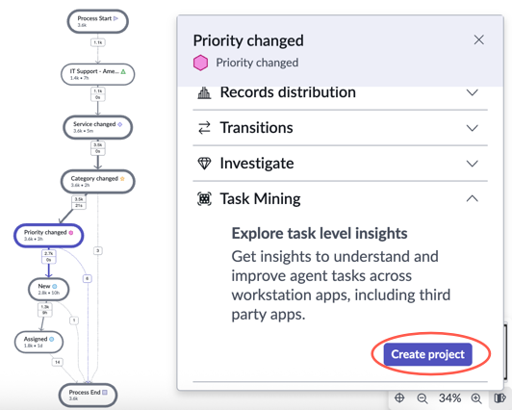Click the Transitions section title
The width and height of the screenshot is (512, 410).
[256, 128]
